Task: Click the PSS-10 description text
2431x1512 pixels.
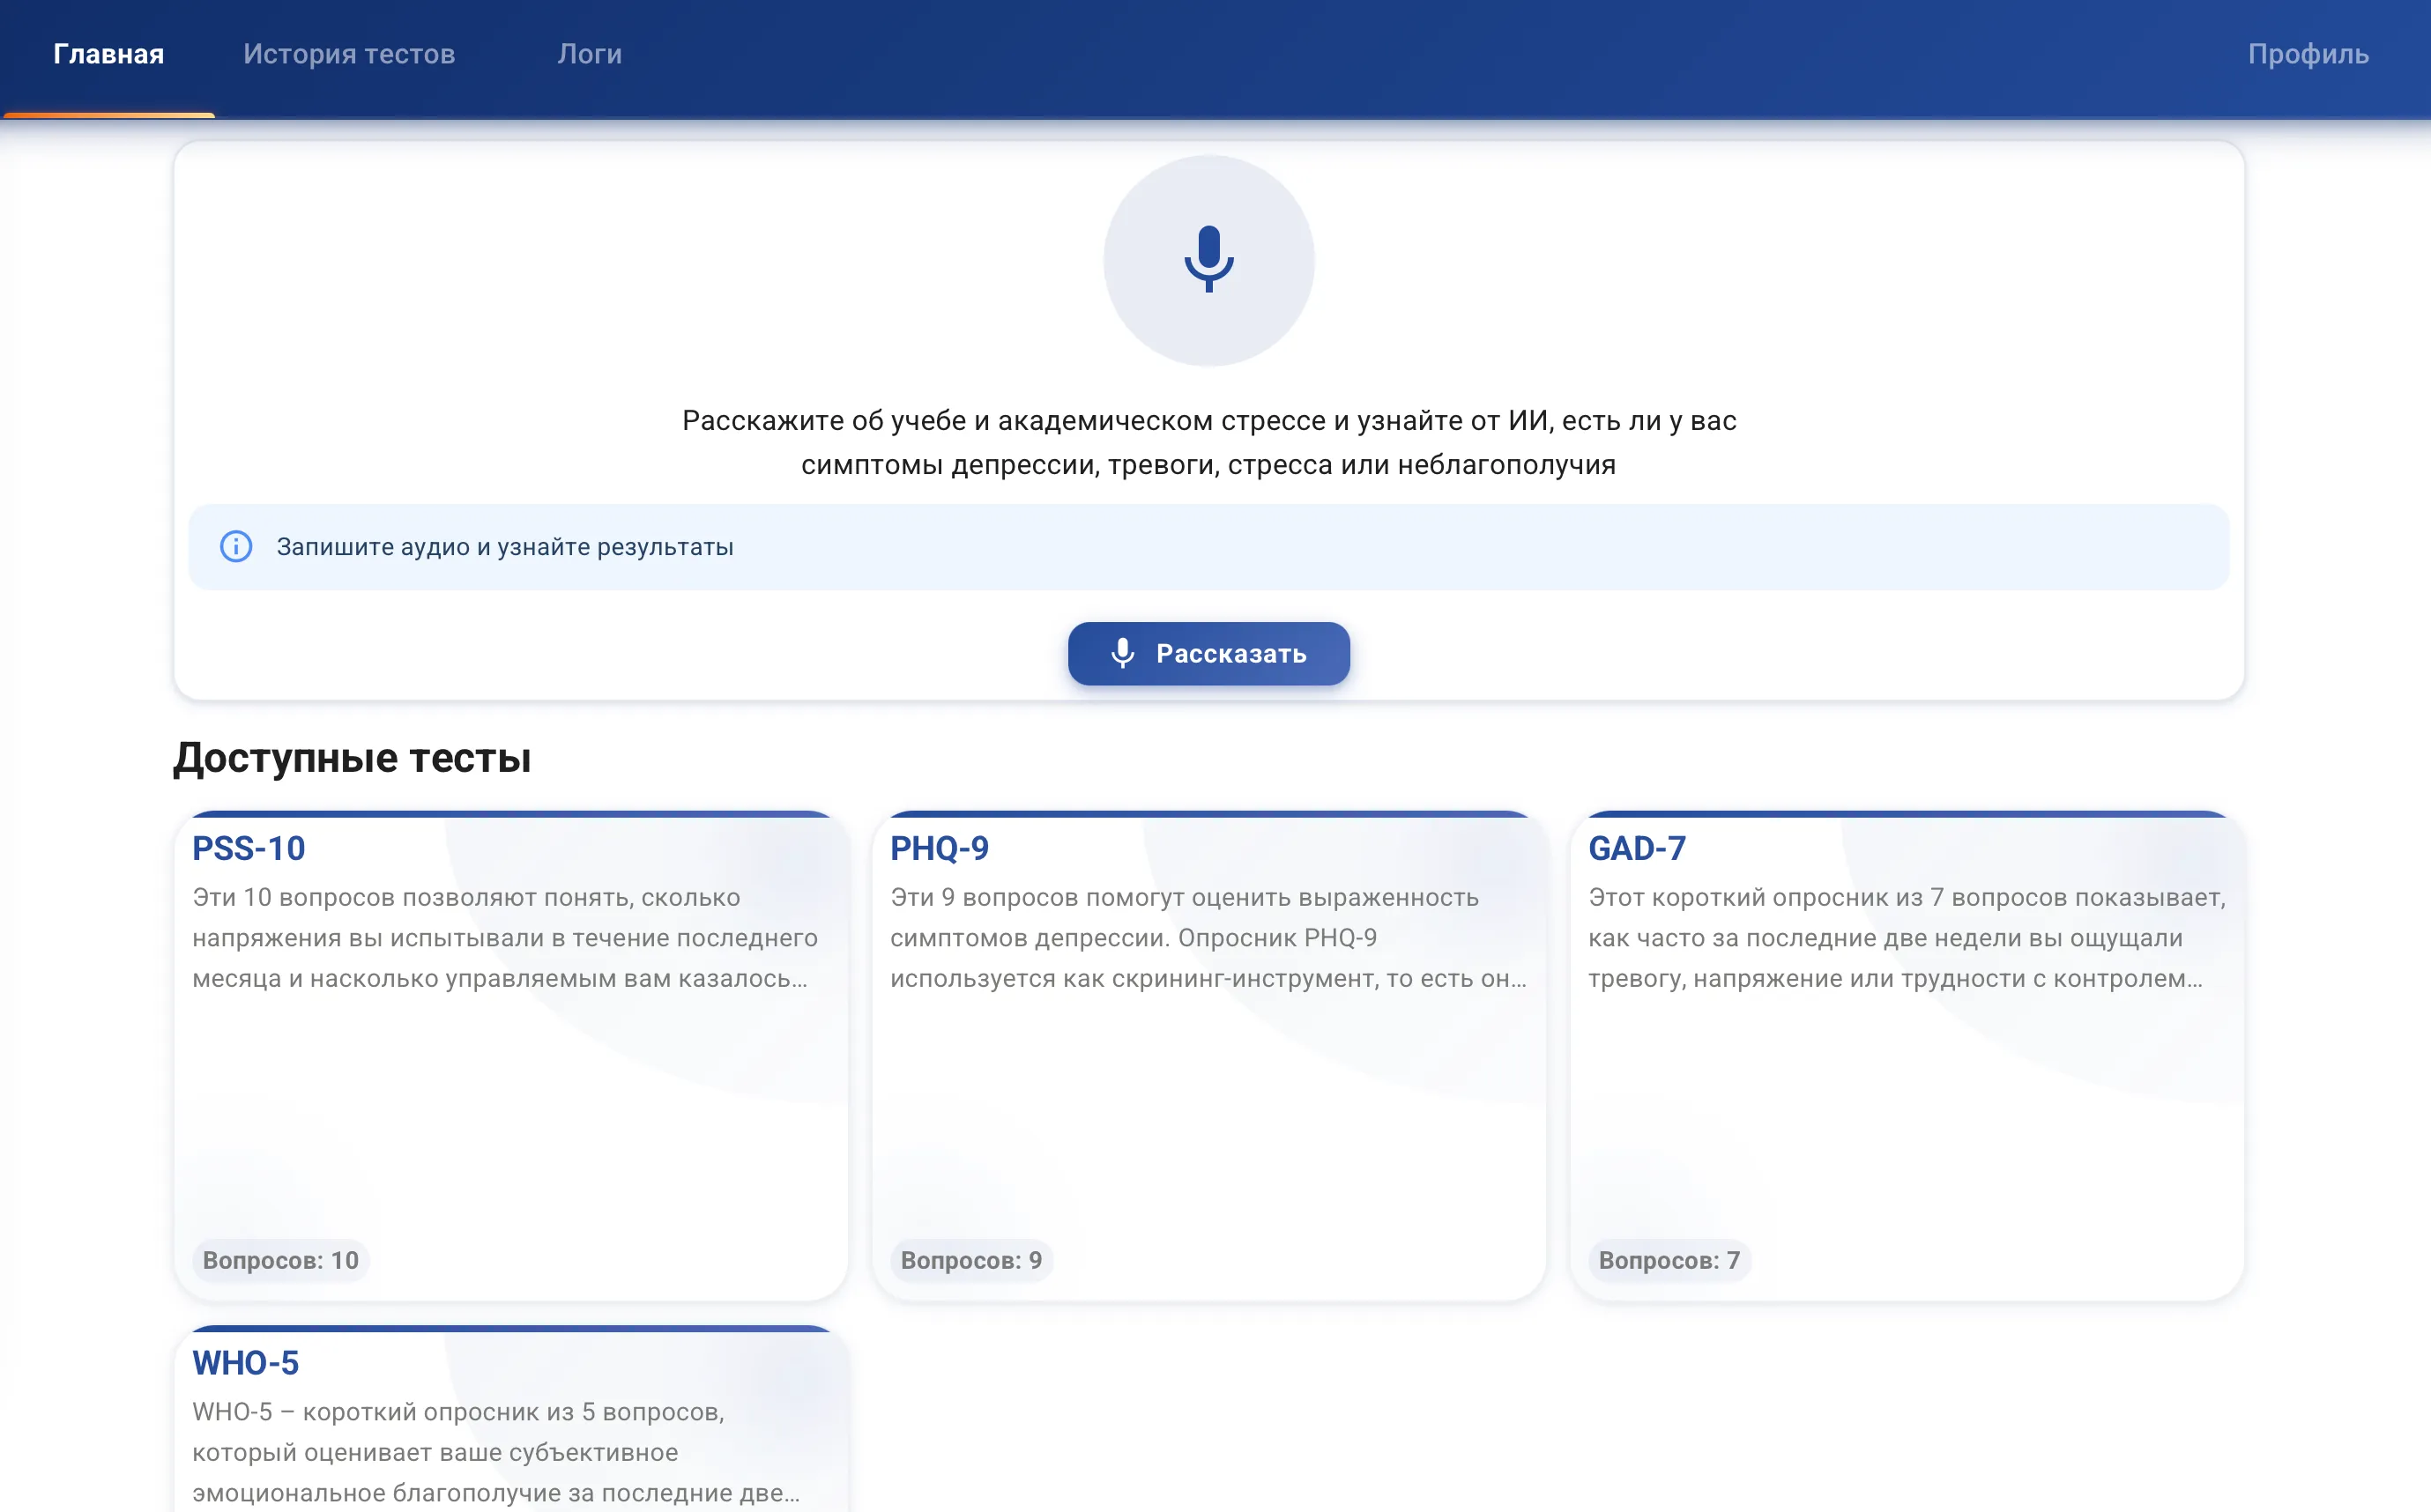Action: coord(505,938)
